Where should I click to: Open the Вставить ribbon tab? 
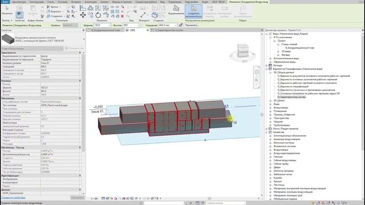point(76,2)
